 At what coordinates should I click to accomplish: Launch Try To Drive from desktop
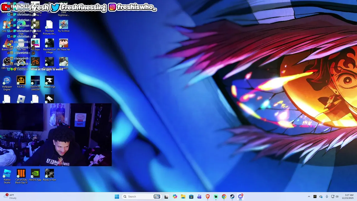click(x=64, y=26)
